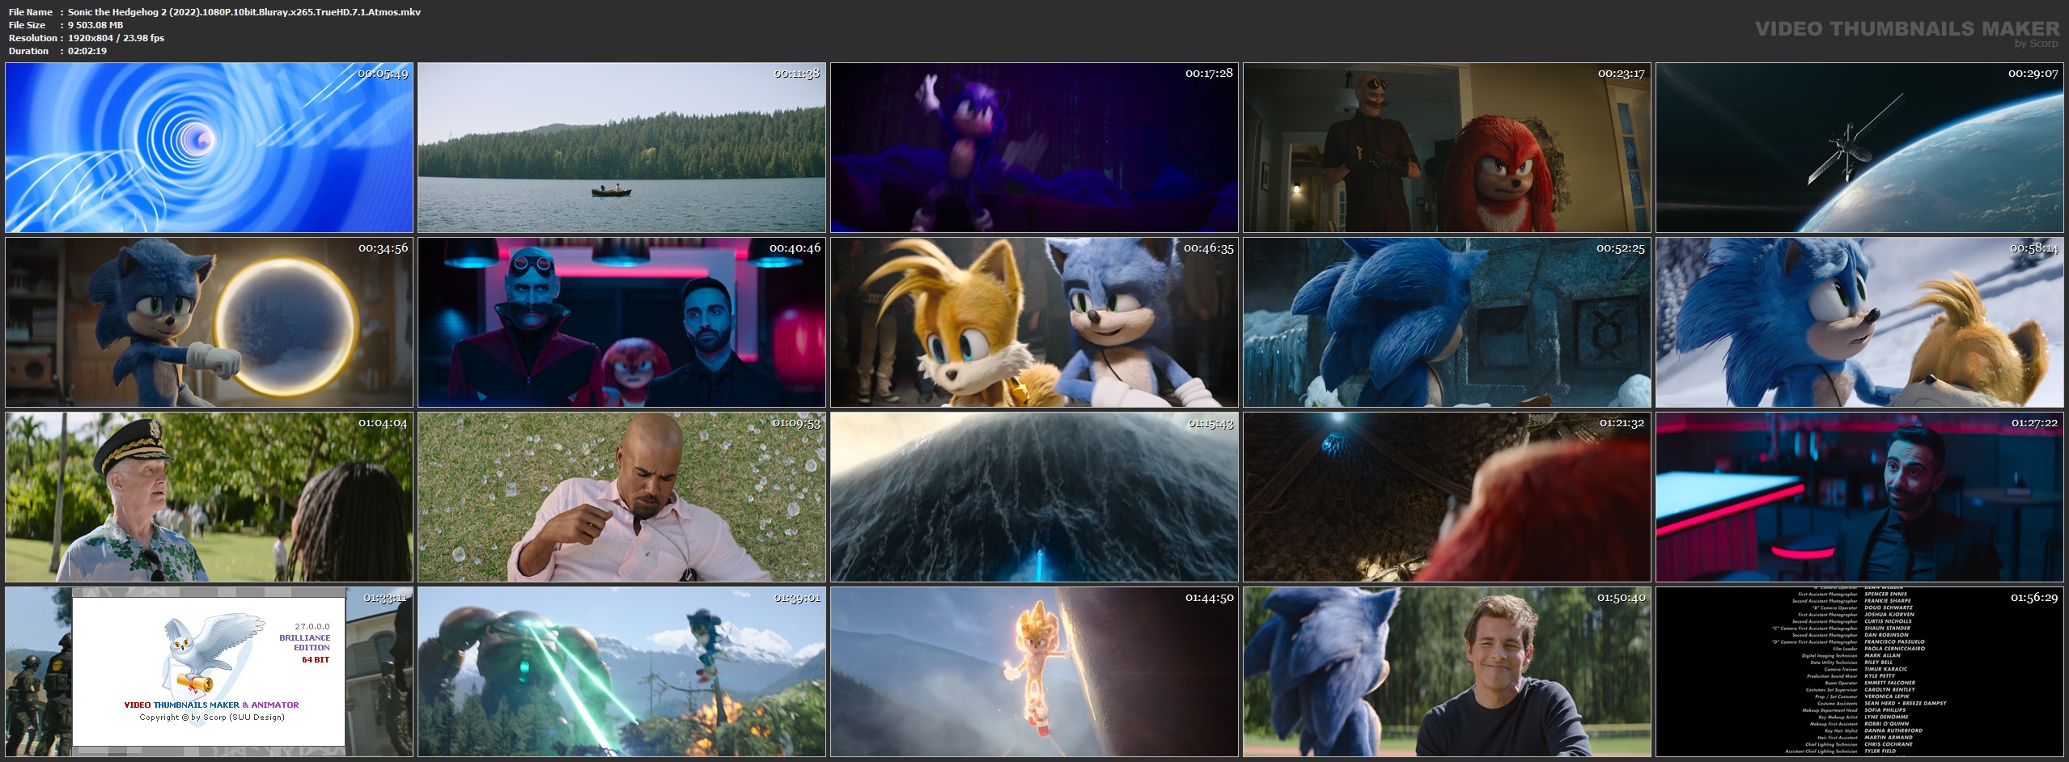Open the golden ring portal thumbnail
Screen dimensions: 2069x762
209,322
